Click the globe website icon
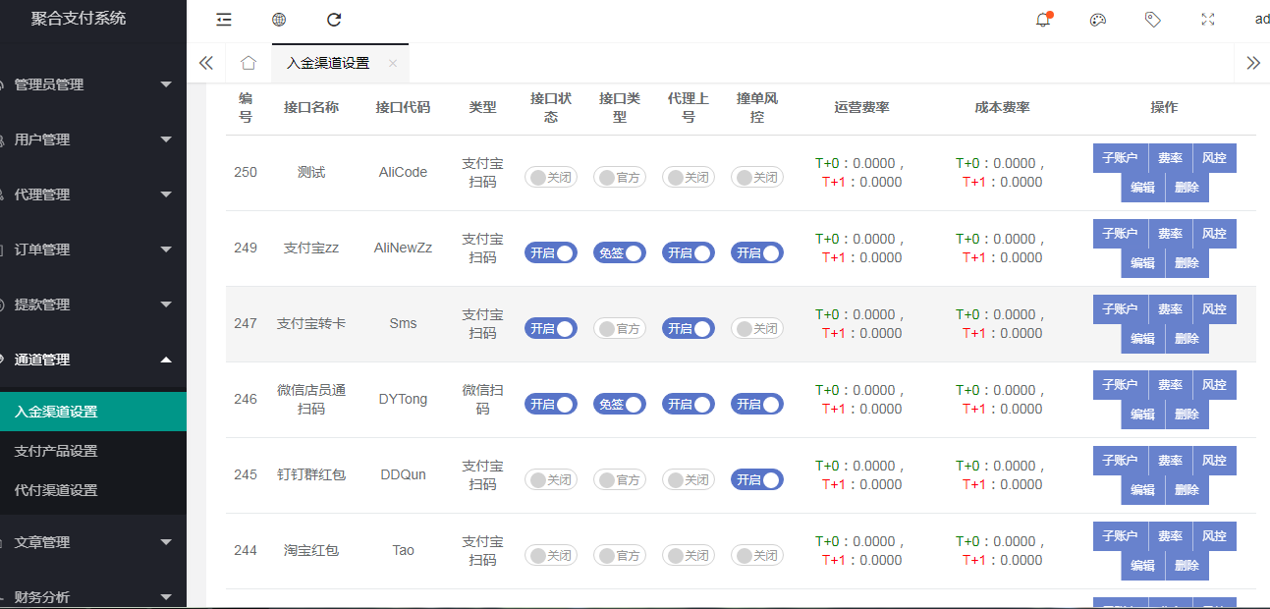This screenshot has width=1270, height=609. 279,20
